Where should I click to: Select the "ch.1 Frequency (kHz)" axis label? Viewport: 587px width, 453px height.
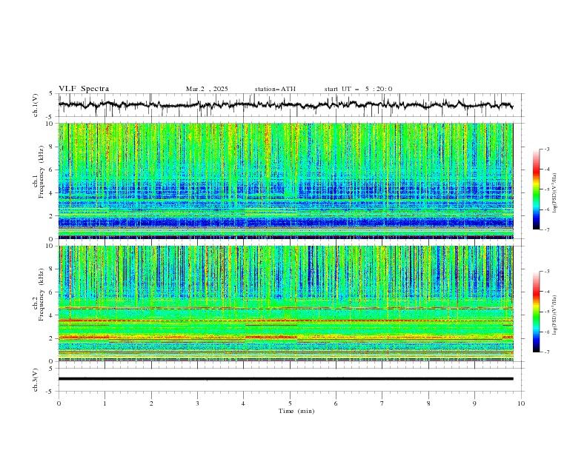point(39,171)
